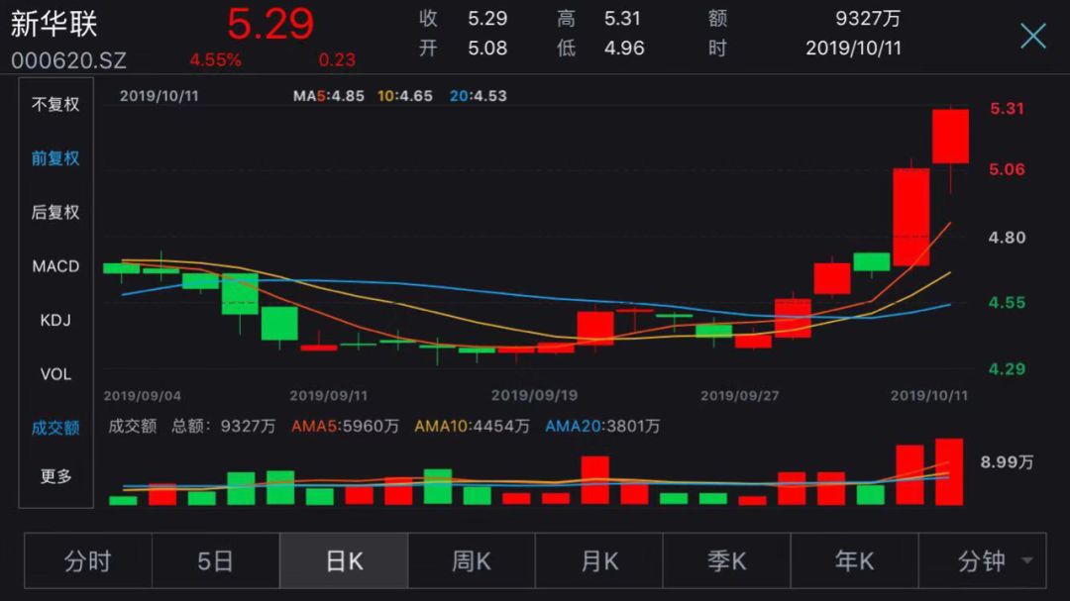
Task: Select 后复权 adjustment mode
Action: coord(55,212)
